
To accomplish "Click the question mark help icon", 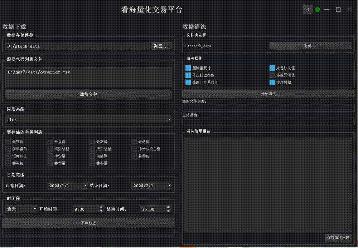I will pos(308,10).
